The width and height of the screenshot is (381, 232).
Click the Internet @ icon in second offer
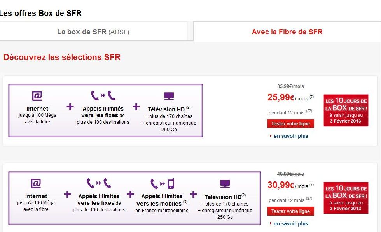(36, 183)
